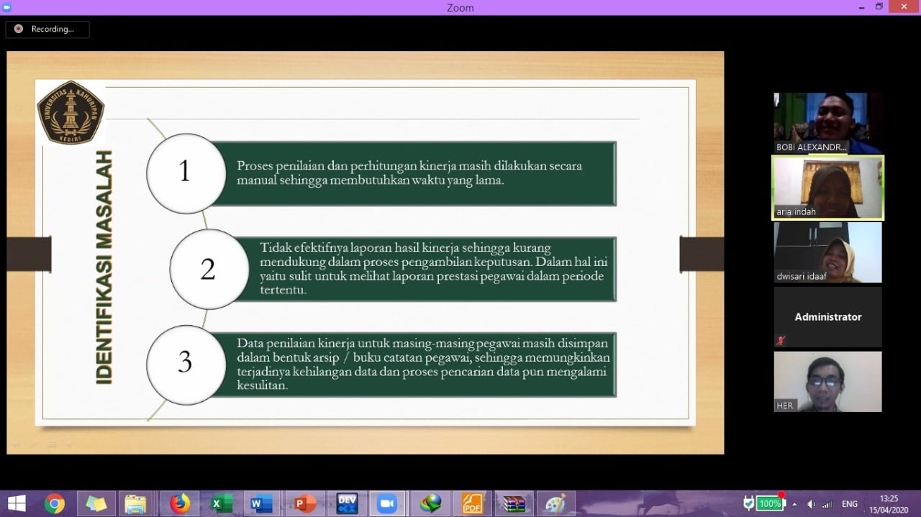Open the ENG language switcher
The image size is (921, 517).
pos(849,504)
